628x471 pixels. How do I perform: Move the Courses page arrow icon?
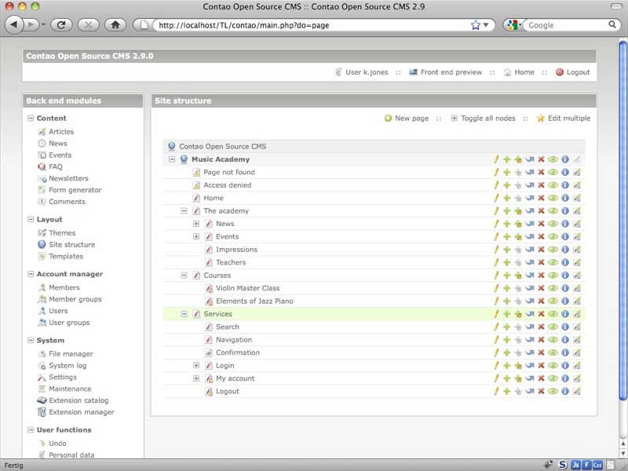(529, 276)
